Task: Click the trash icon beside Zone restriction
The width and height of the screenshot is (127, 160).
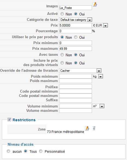Action: coord(94,128)
